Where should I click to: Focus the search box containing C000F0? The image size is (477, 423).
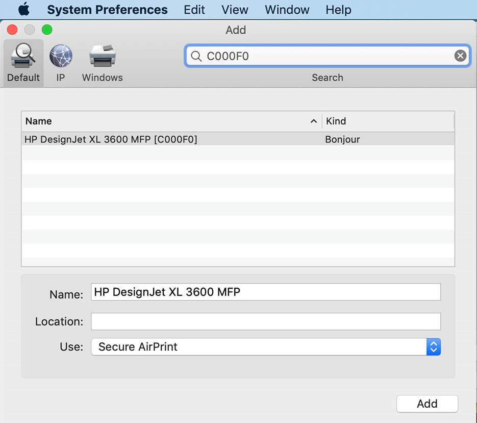click(327, 56)
